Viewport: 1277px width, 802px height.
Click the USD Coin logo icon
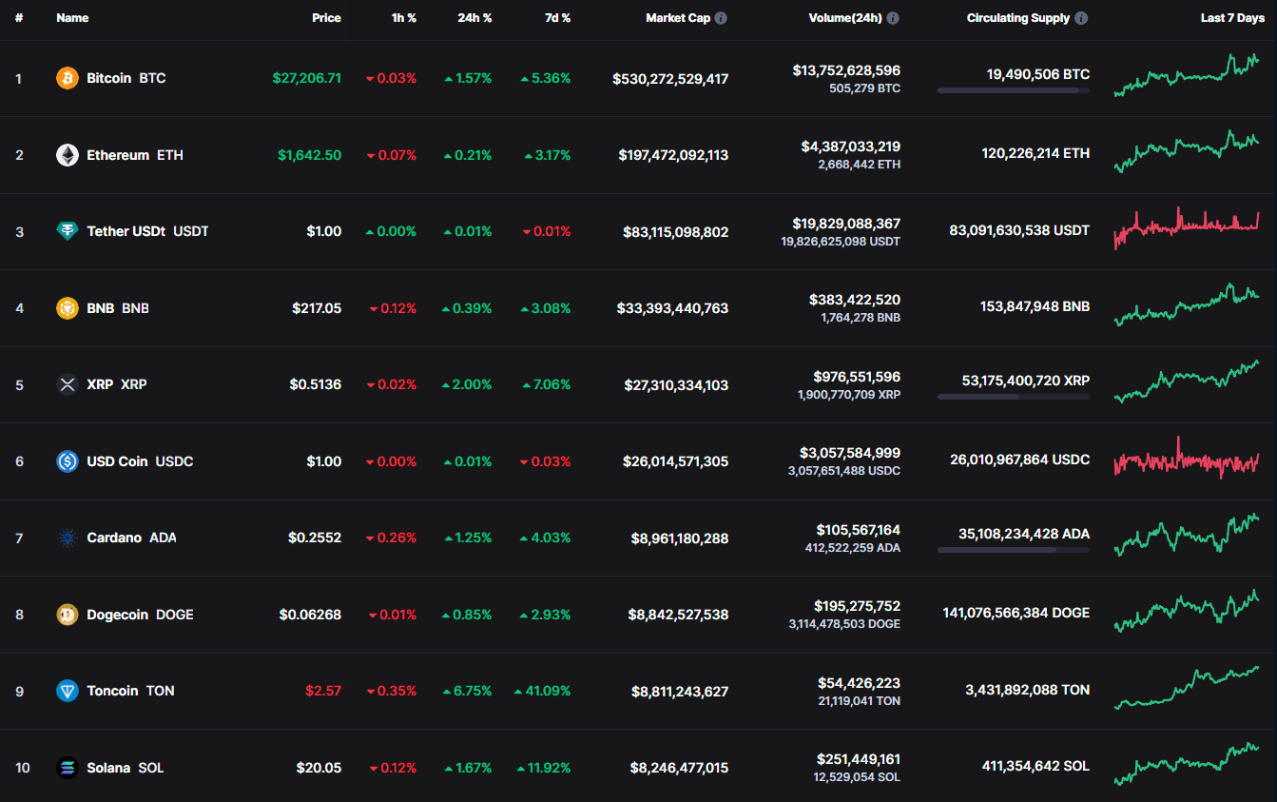coord(67,461)
